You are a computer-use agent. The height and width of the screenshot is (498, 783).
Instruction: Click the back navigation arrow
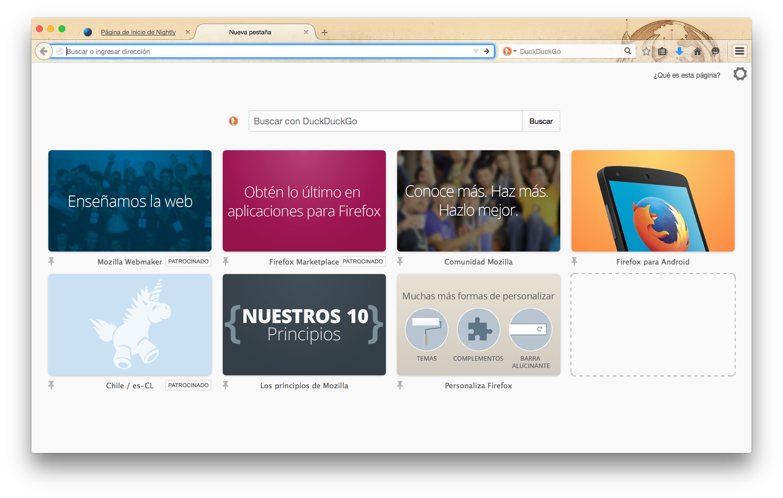43,51
